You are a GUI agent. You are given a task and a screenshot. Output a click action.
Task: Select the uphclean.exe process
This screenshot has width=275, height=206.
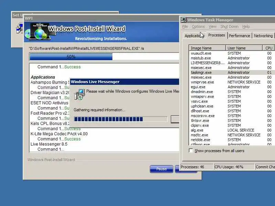coord(231,106)
